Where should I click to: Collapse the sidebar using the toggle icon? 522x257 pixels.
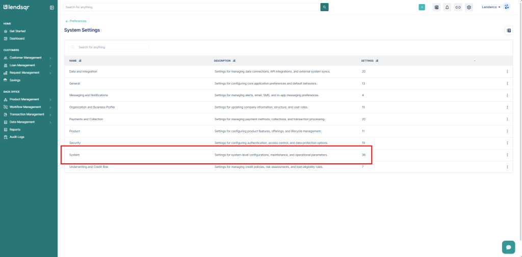[x=51, y=8]
